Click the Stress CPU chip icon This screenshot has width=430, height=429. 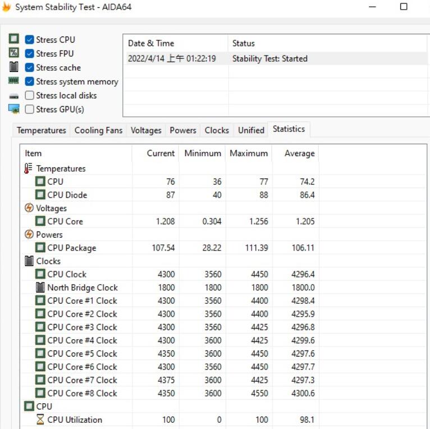[13, 39]
